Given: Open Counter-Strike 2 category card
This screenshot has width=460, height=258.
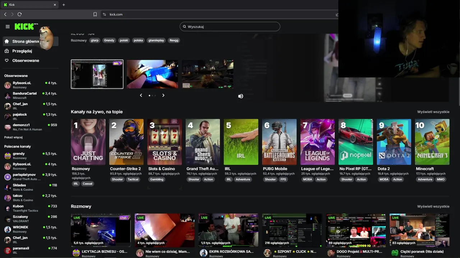Looking at the screenshot, I should 126,142.
